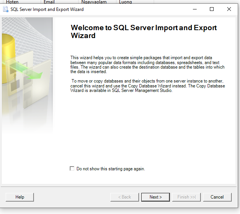Select the Email column header
The image size is (240, 214).
tap(49, 2)
